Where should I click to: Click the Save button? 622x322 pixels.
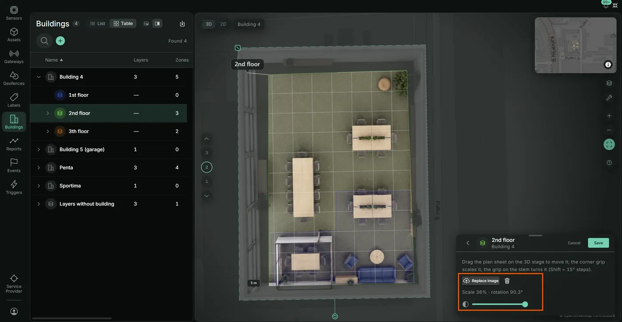click(598, 243)
